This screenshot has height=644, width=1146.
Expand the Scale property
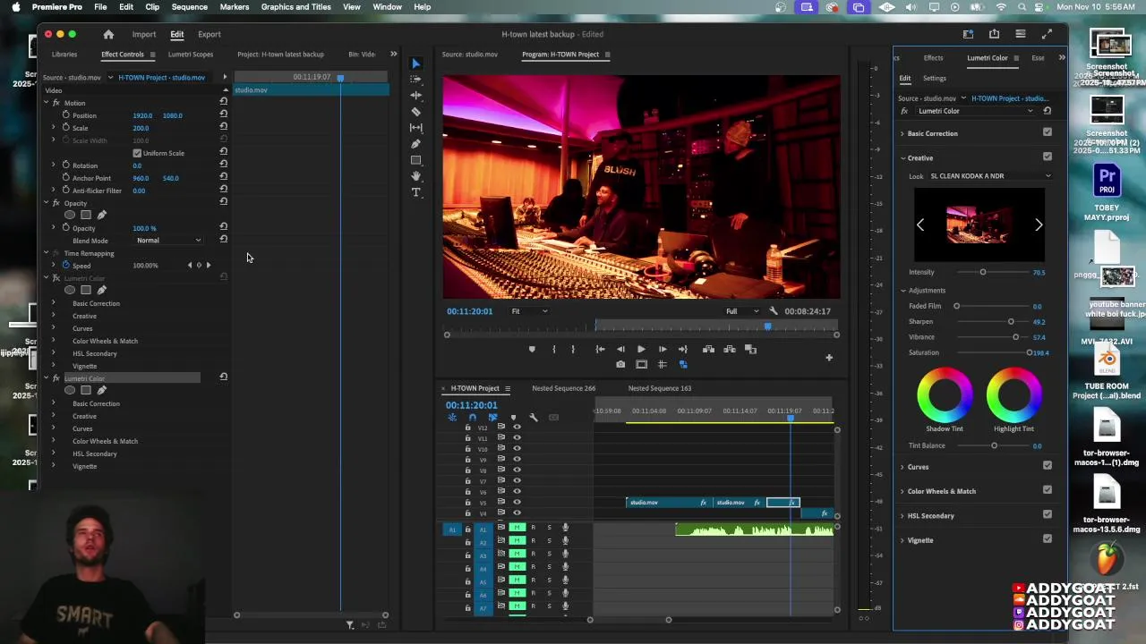tap(54, 128)
